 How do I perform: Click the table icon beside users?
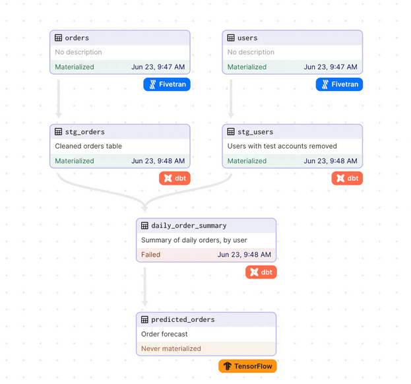(x=231, y=38)
